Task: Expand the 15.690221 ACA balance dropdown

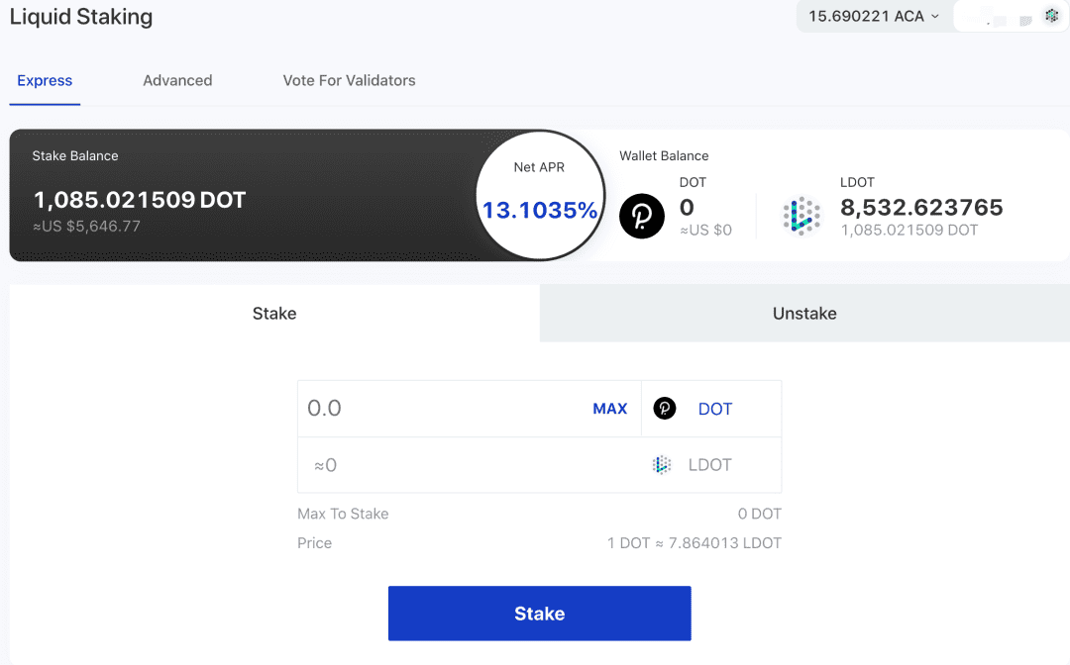Action: coord(874,17)
